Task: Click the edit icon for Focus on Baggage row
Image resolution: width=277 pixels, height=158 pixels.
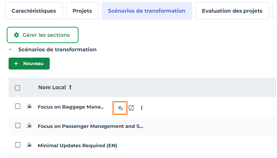Action: [120, 108]
